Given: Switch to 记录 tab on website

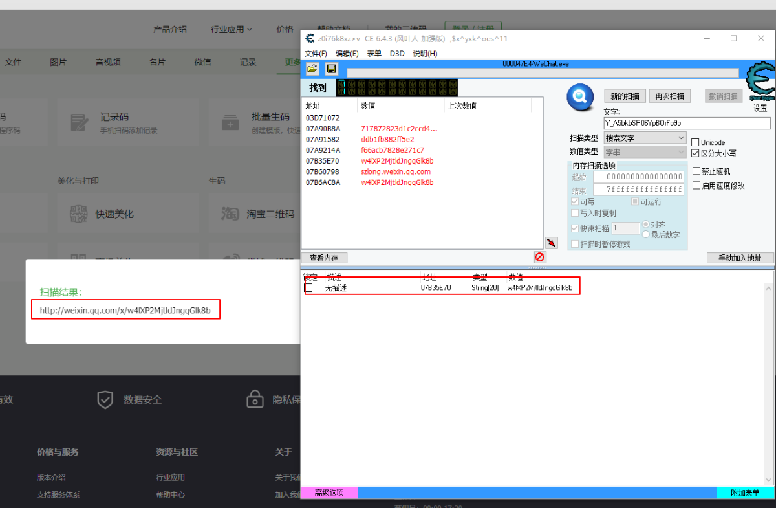Looking at the screenshot, I should (x=248, y=62).
